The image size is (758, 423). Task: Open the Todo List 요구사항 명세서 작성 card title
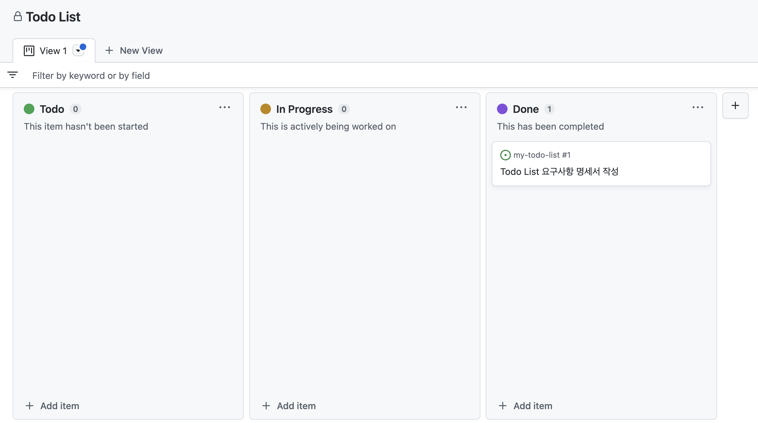[x=559, y=172]
